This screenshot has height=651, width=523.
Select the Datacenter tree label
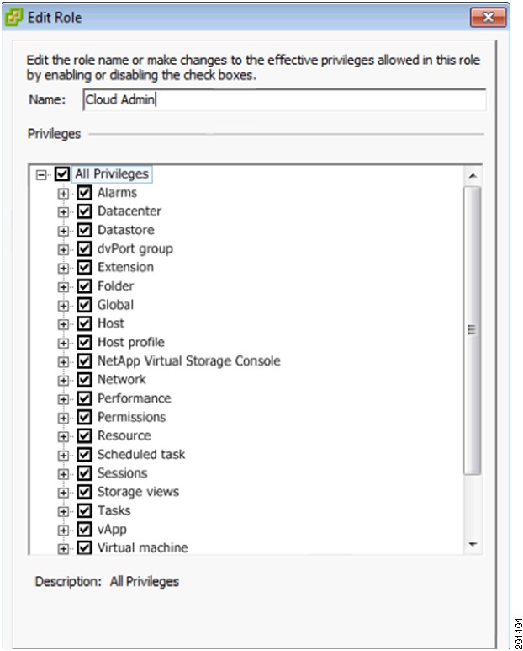pyautogui.click(x=129, y=211)
